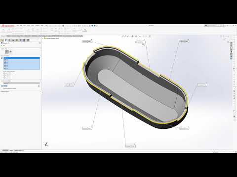Click the Previous View icon
Image resolution: width=237 pixels, height=177 pixels.
(128, 36)
